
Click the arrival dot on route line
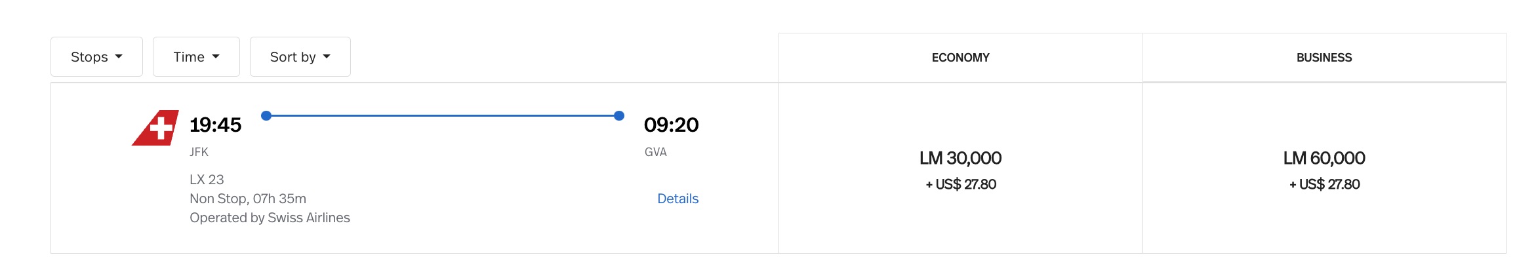[618, 116]
